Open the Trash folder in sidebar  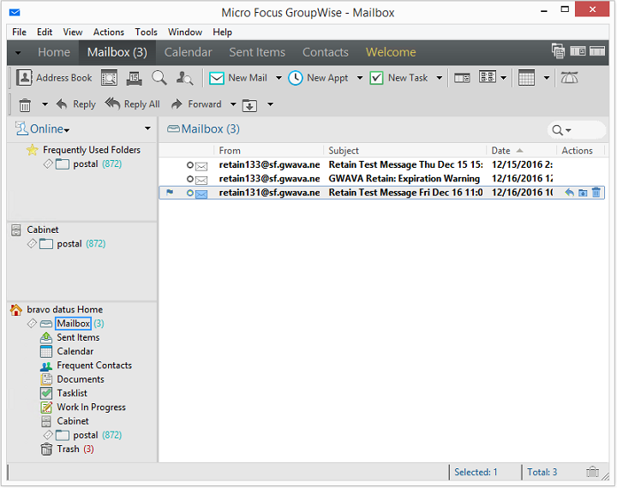click(68, 449)
